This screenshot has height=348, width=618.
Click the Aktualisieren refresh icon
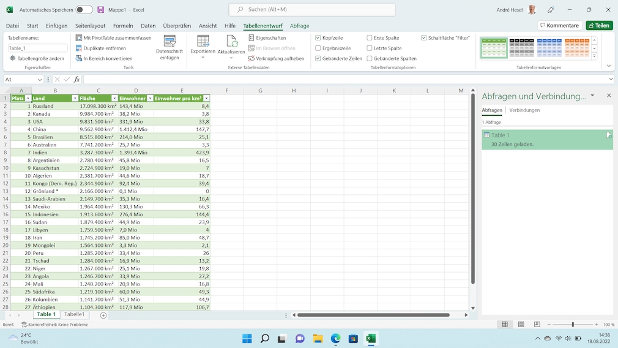pos(231,41)
